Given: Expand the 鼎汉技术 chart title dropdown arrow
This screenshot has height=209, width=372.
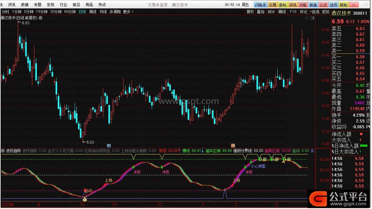Looking at the screenshot, I should [x=41, y=18].
